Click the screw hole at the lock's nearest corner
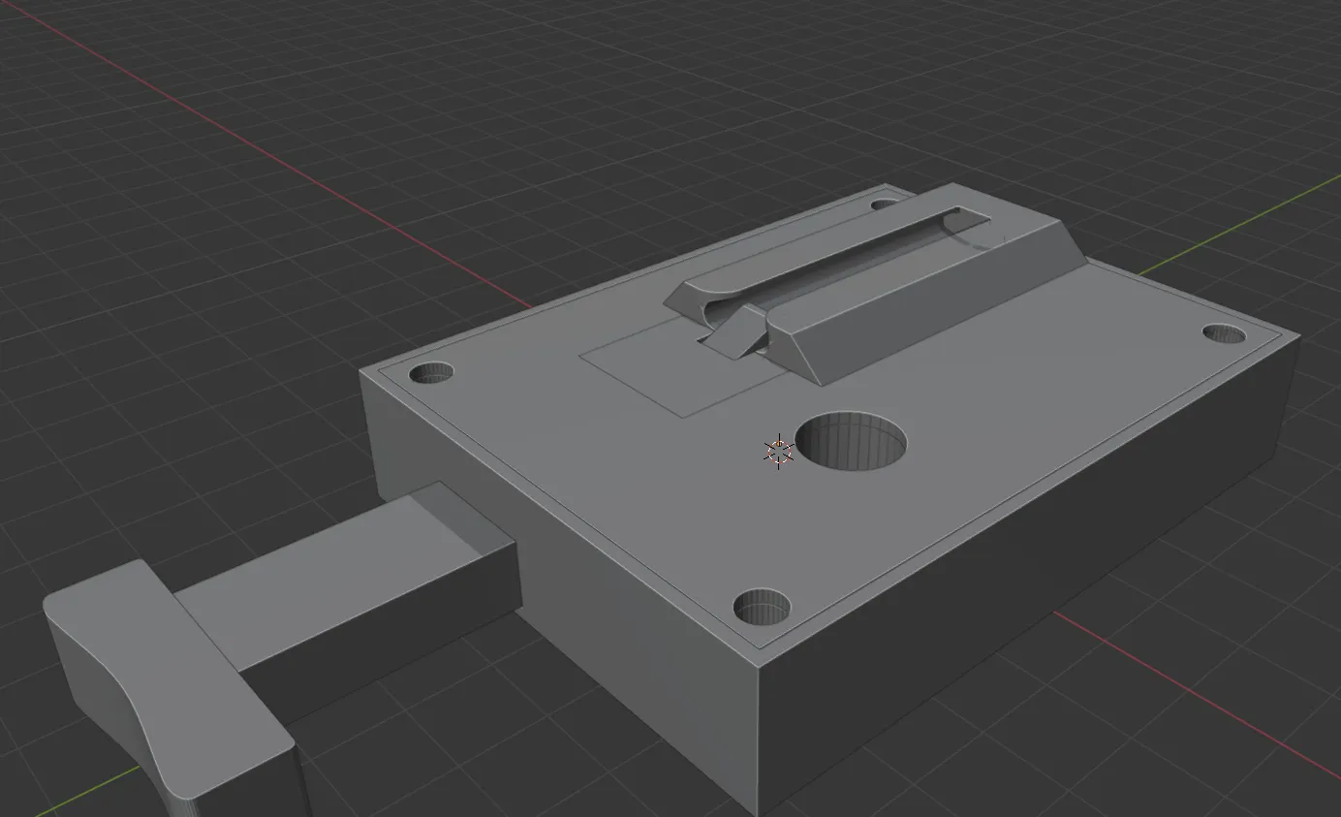The height and width of the screenshot is (817, 1341). pos(762,608)
